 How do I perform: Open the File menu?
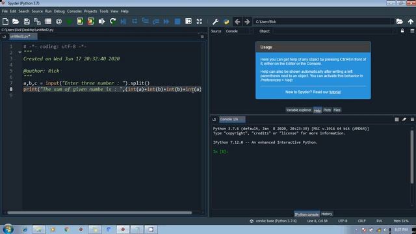pos(5,11)
